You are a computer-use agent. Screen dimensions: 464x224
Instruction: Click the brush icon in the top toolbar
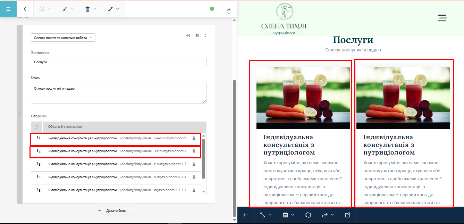tap(65, 9)
